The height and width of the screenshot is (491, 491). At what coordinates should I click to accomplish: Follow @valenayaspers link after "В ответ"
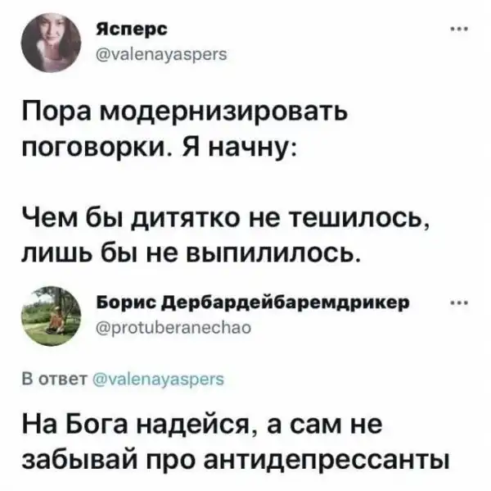pos(159,380)
